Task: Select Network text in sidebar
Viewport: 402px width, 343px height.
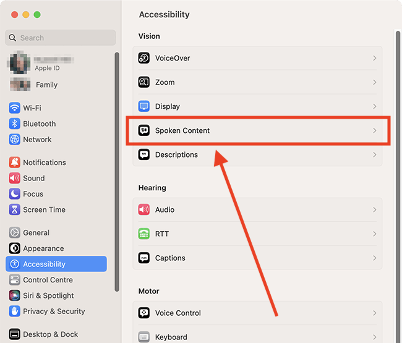Action: tap(37, 139)
